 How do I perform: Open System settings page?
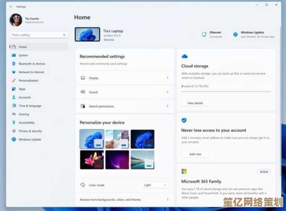(x=39, y=55)
